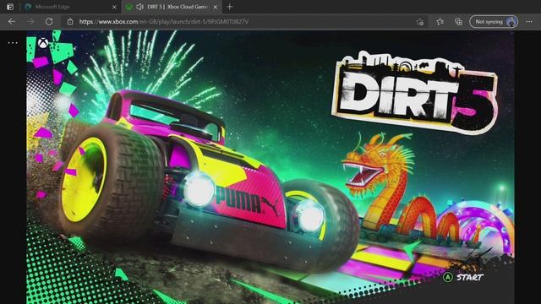
Task: View site information via the lock icon
Action: pos(70,22)
